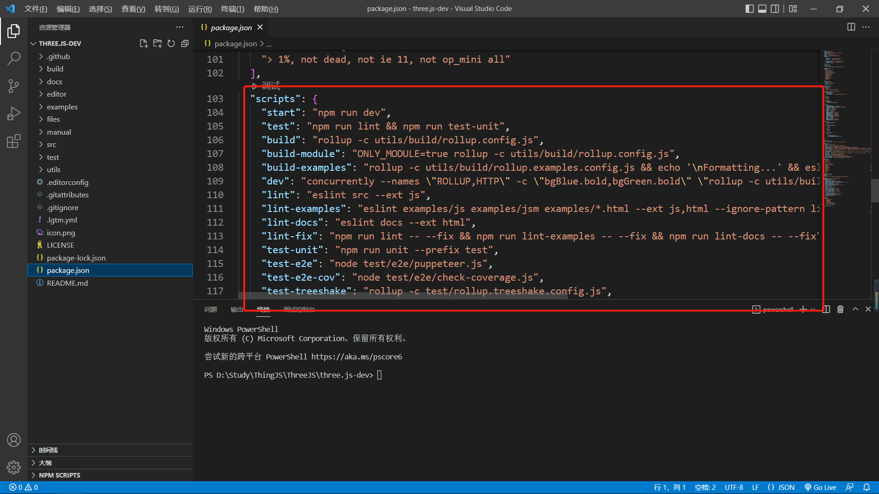Expand the build folder
This screenshot has height=494, width=879.
tap(110, 69)
